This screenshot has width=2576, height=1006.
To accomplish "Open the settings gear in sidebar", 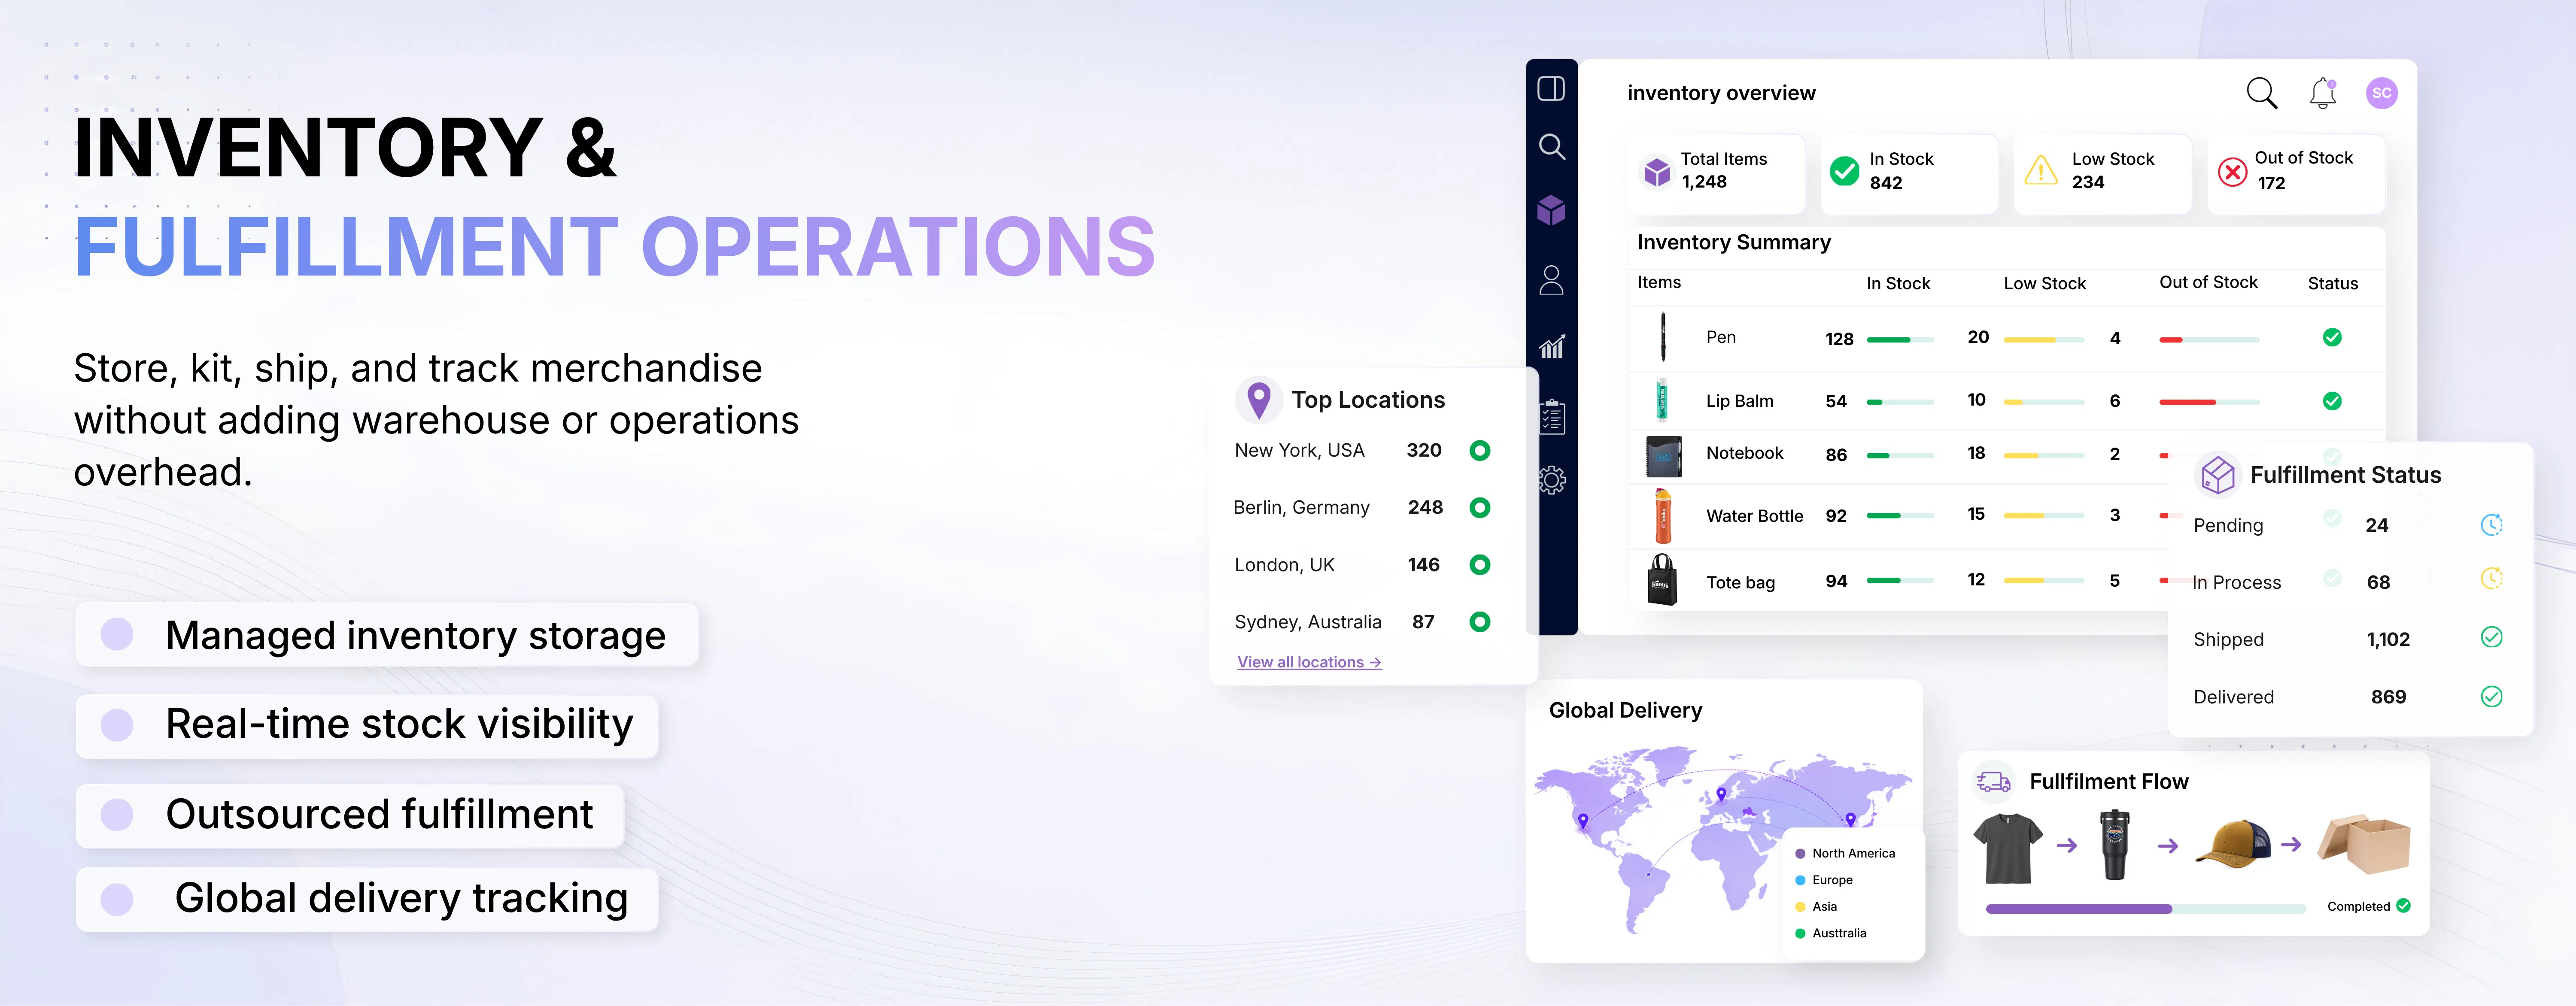I will point(1552,480).
